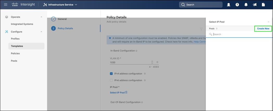Open the notifications bell icon
273x111 pixels.
click(x=246, y=5)
